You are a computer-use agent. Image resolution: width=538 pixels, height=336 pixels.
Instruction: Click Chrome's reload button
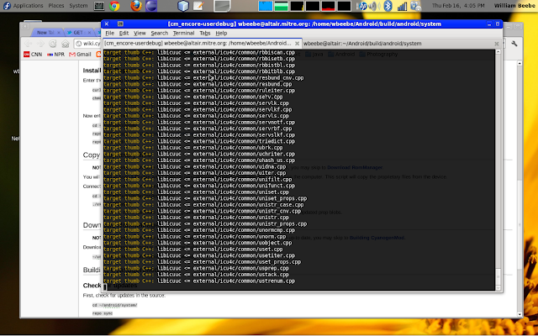pyautogui.click(x=52, y=44)
